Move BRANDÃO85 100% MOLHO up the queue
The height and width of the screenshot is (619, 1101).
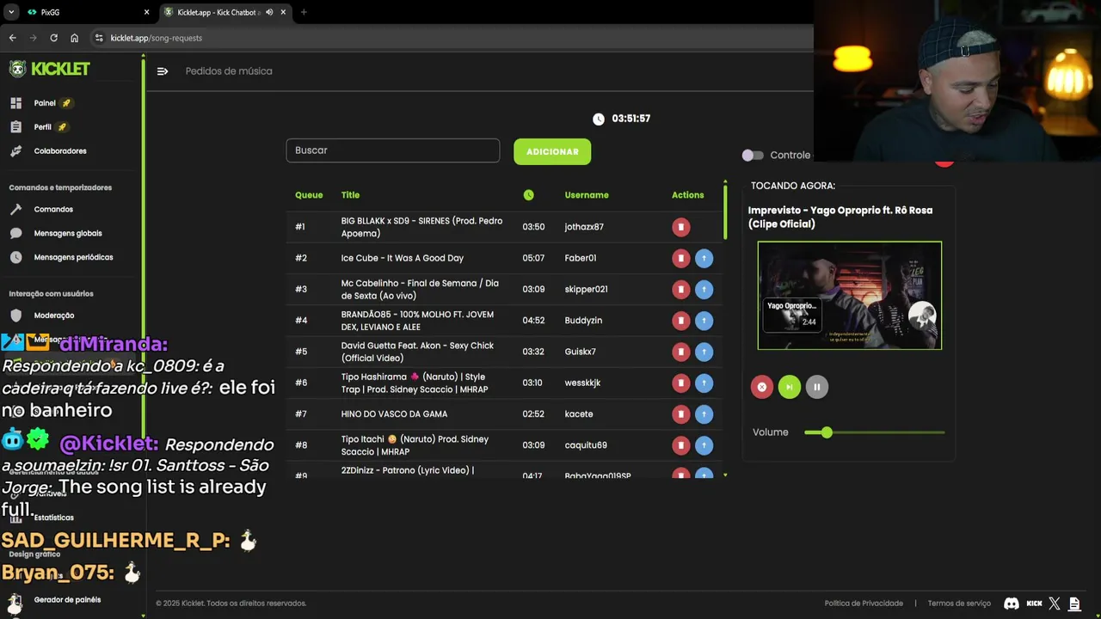[704, 321]
